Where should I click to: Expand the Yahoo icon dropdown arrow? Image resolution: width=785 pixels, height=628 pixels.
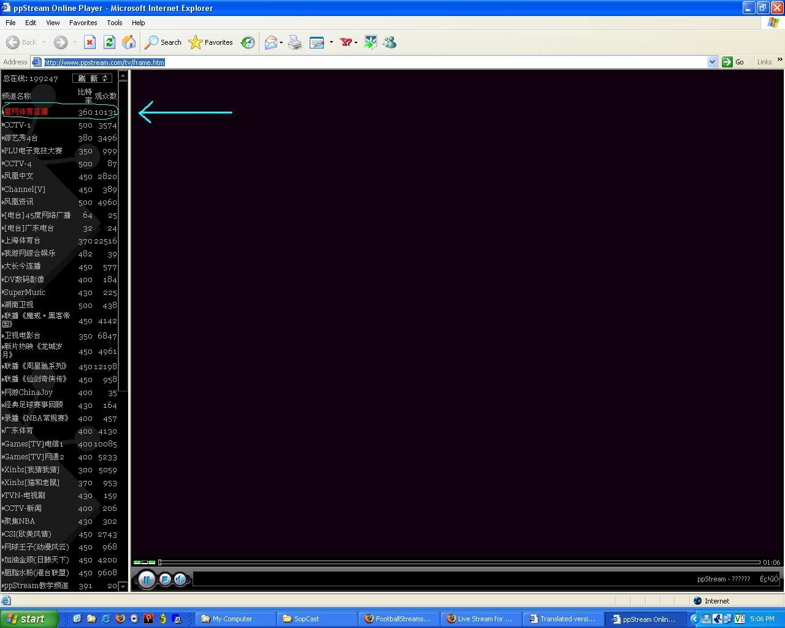[x=356, y=42]
